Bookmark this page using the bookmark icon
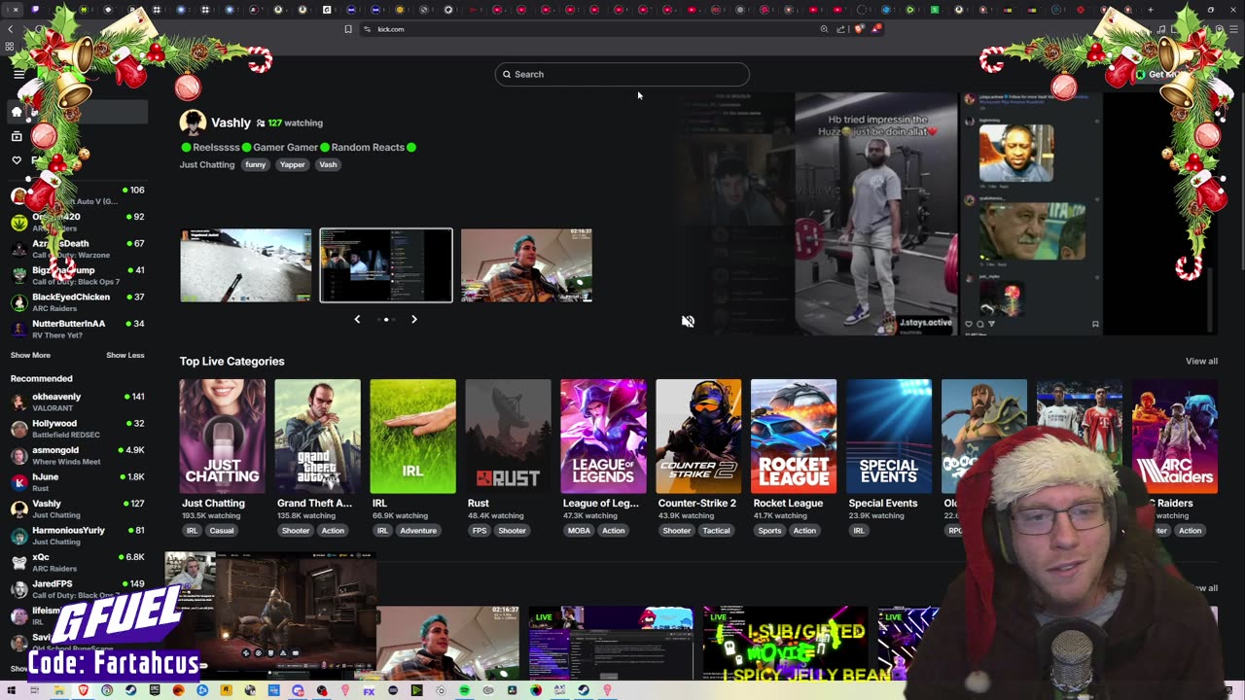This screenshot has width=1245, height=700. pyautogui.click(x=348, y=29)
